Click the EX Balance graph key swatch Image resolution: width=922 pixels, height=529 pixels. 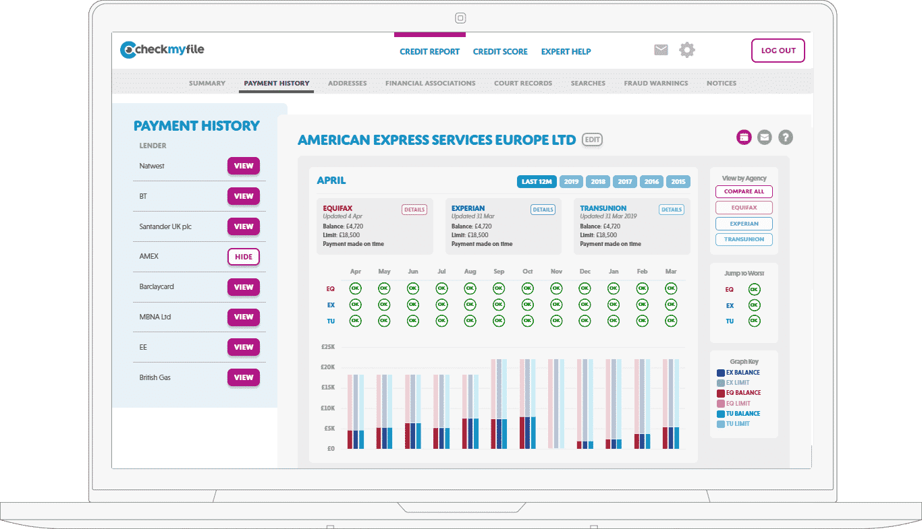720,373
